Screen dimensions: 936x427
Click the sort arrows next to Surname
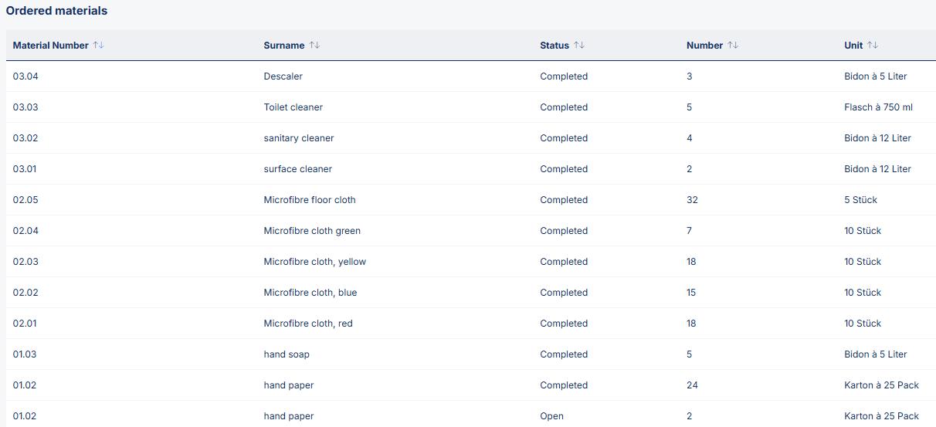coord(314,46)
